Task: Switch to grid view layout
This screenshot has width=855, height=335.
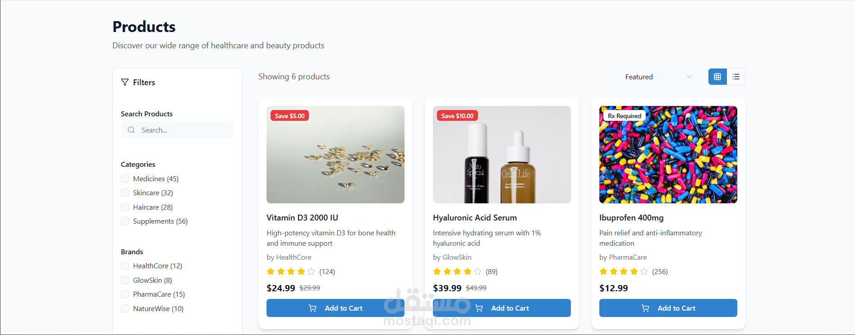Action: [x=717, y=77]
